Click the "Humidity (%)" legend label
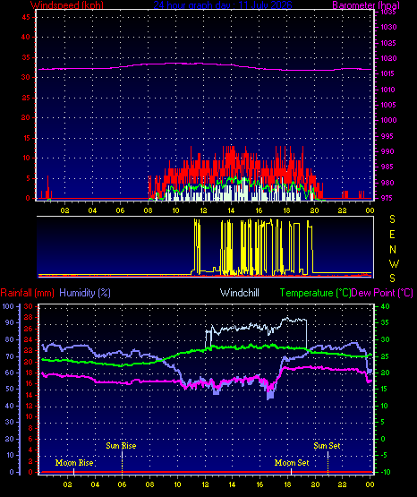Viewport: 417px width, 497px height. 85,293
